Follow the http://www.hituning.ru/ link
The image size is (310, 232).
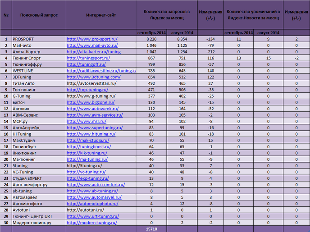coord(91,134)
